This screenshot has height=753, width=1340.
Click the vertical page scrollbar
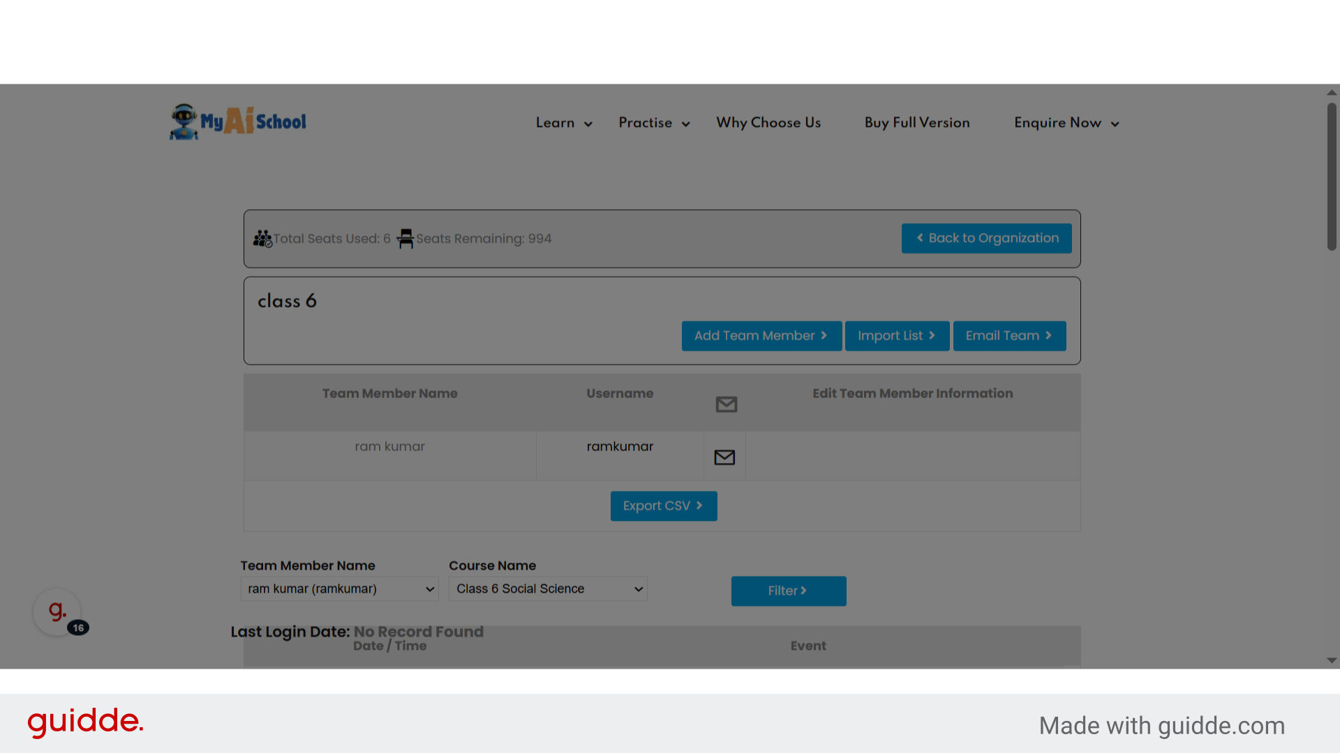(1332, 178)
